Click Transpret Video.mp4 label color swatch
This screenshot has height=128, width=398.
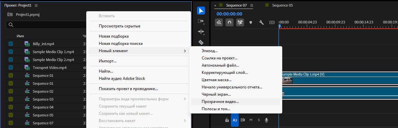tap(11, 68)
